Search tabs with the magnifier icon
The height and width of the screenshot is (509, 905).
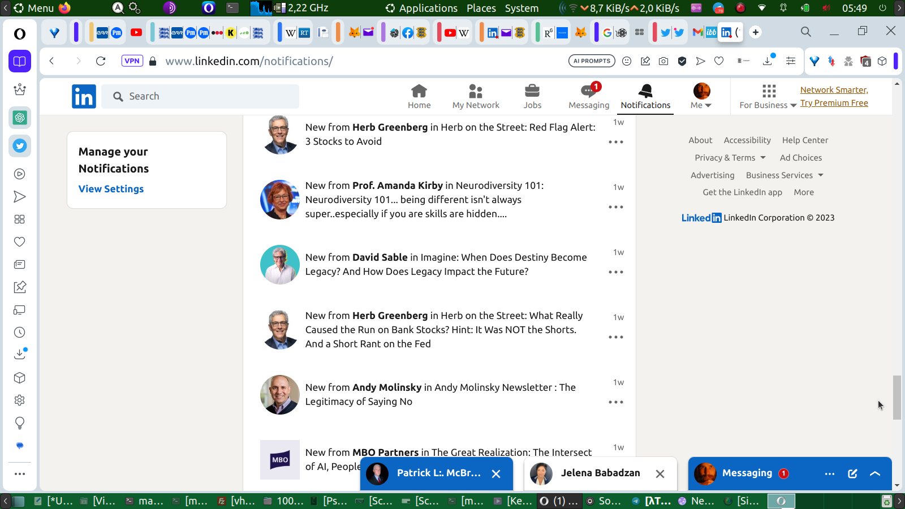point(806,32)
